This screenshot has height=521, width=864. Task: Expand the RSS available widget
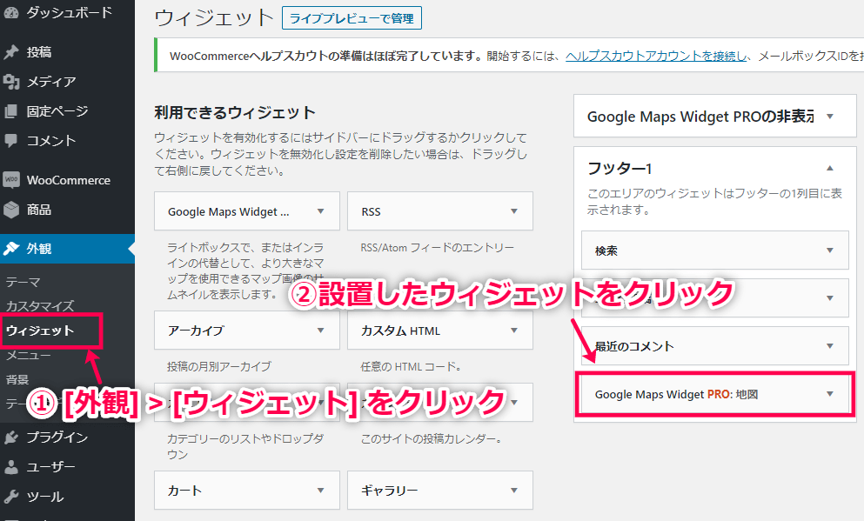coord(514,211)
